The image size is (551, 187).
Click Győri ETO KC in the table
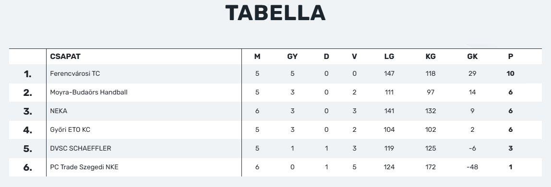click(x=70, y=130)
